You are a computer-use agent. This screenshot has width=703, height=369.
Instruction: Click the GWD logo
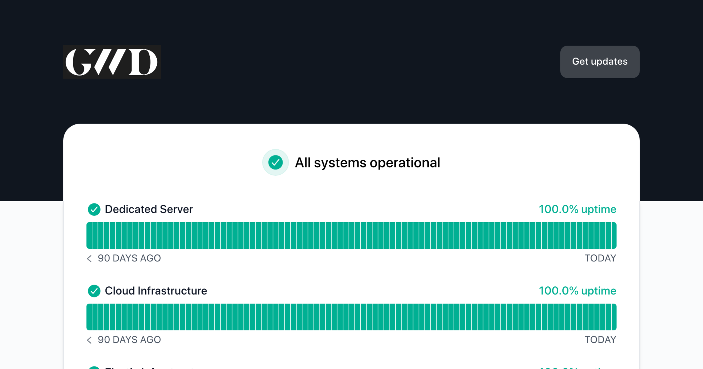(x=112, y=62)
